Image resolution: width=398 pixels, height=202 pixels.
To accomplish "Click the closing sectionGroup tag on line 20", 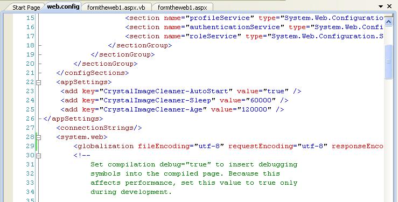I will (x=106, y=64).
